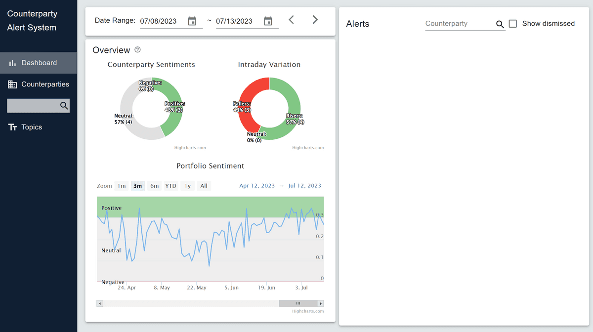Click the Dashboard bar chart icon

(13, 63)
